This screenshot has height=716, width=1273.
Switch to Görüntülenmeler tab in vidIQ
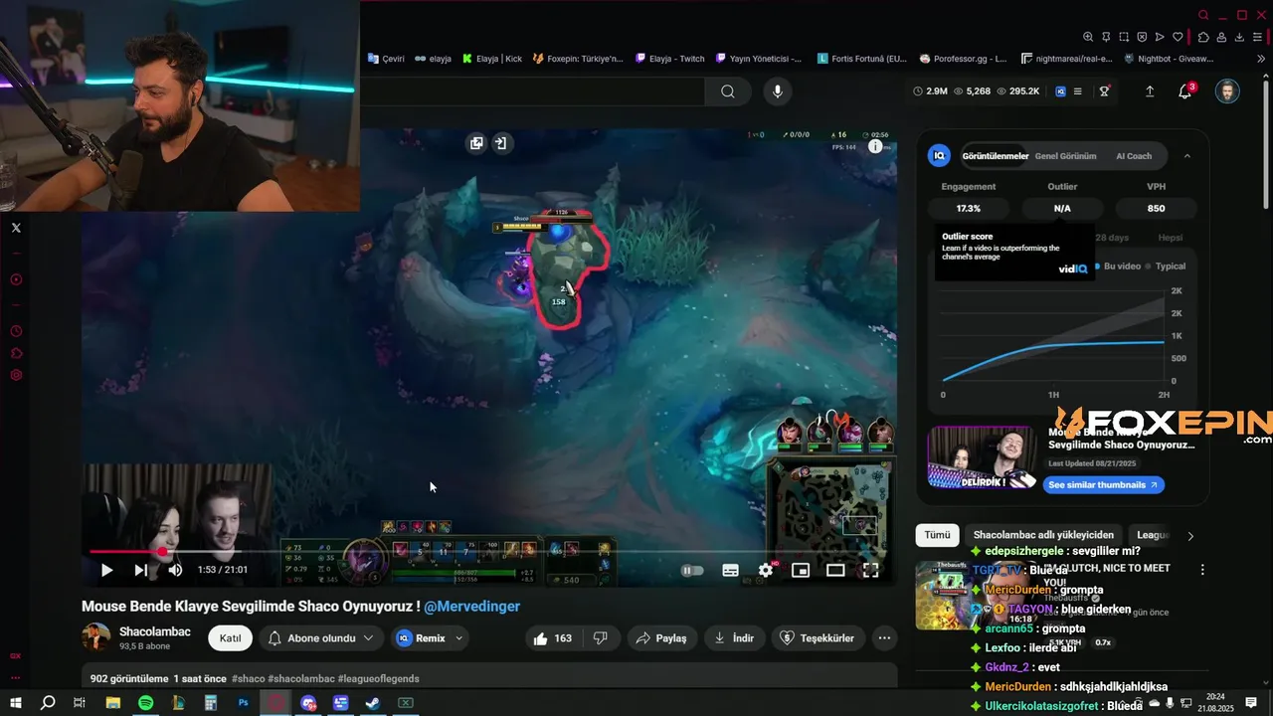(x=995, y=156)
